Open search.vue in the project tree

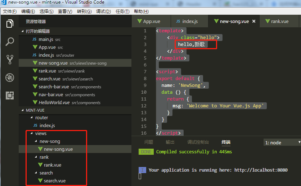(75, 181)
